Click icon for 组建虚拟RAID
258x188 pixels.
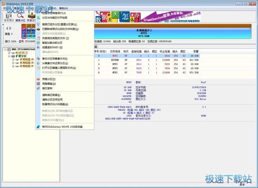[x=38, y=47]
